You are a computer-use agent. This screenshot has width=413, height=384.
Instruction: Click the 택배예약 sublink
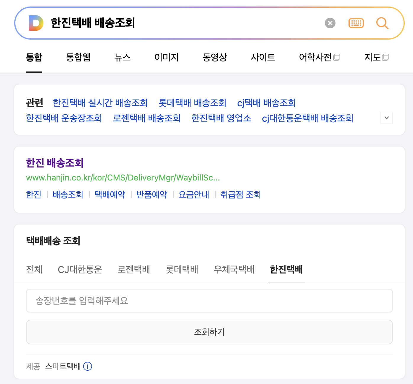(x=110, y=194)
